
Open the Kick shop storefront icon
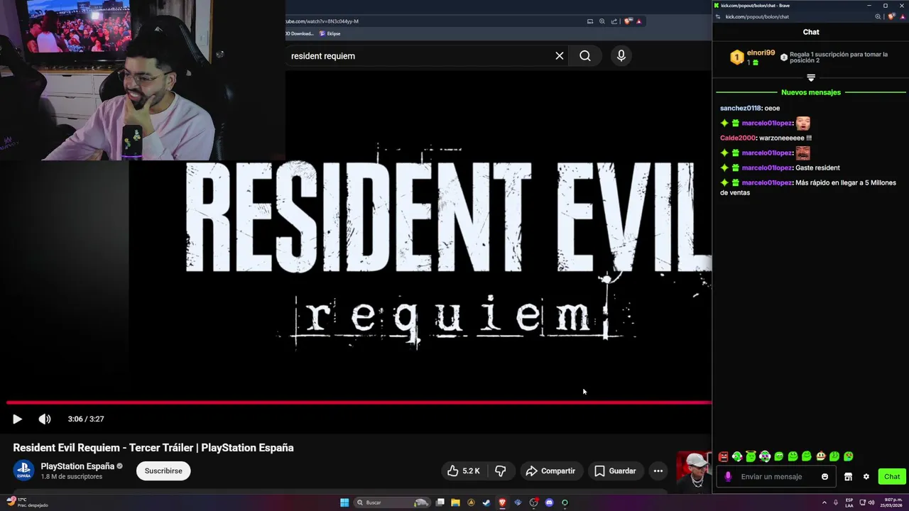click(848, 477)
